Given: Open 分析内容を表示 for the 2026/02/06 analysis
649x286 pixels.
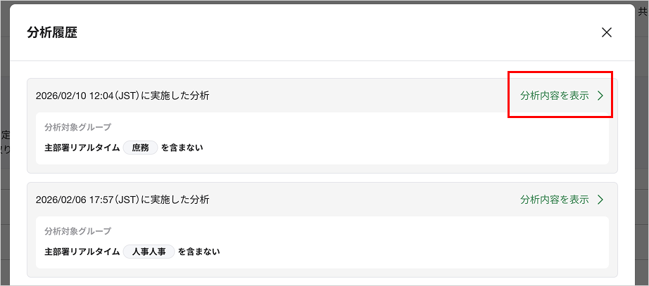Looking at the screenshot, I should coord(555,200).
